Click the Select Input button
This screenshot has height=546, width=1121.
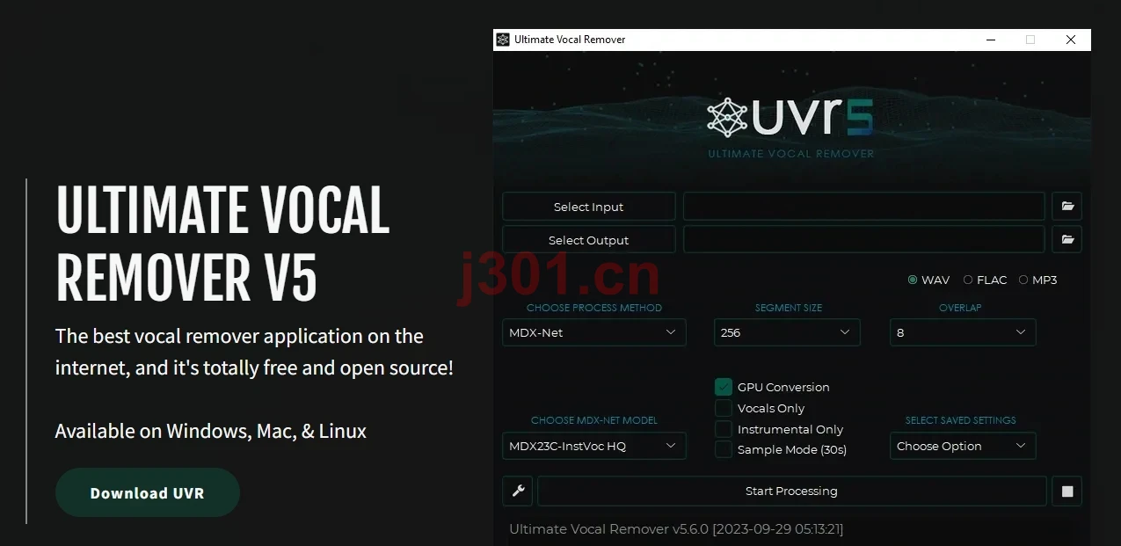click(588, 207)
